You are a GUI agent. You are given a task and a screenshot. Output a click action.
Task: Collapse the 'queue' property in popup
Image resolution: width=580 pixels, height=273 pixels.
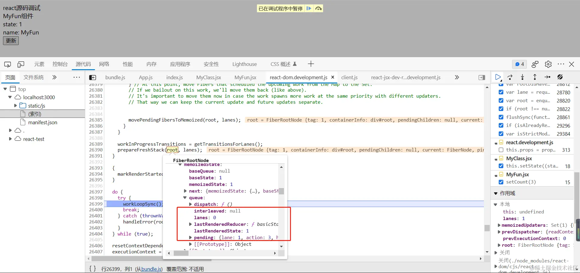pos(185,198)
